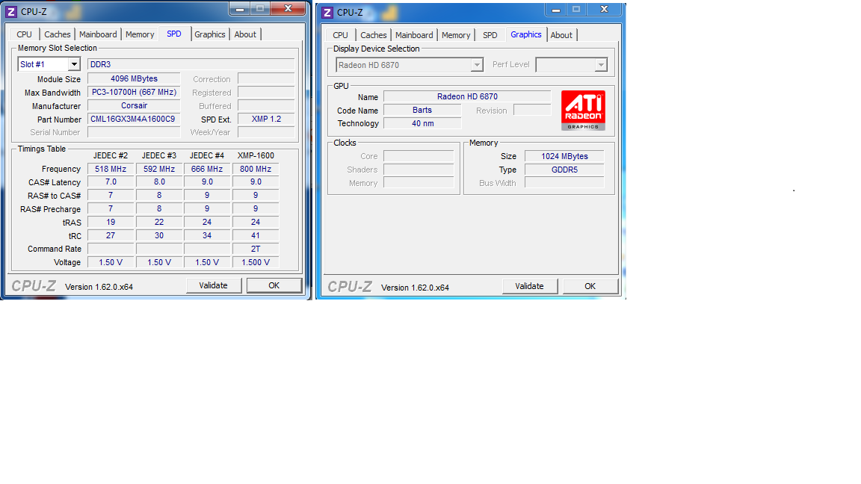The width and height of the screenshot is (861, 484).
Task: Click OK button in left SPD window
Action: click(274, 285)
